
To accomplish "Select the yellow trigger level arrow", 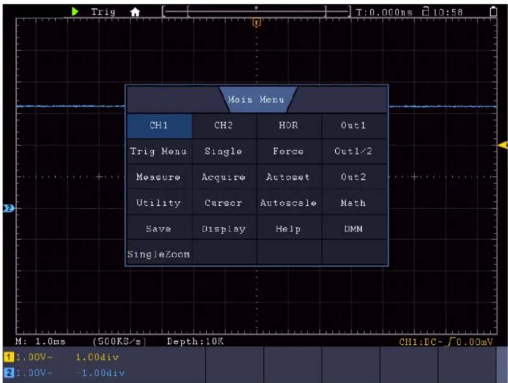I will 502,145.
